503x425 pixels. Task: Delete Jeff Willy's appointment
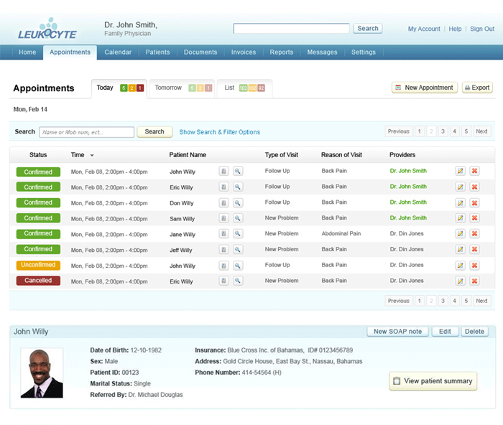tap(474, 249)
